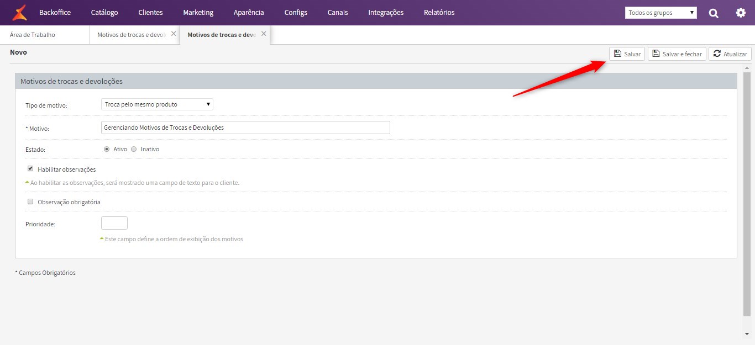
Task: Check Observação obrigatória checkbox
Action: [x=30, y=201]
